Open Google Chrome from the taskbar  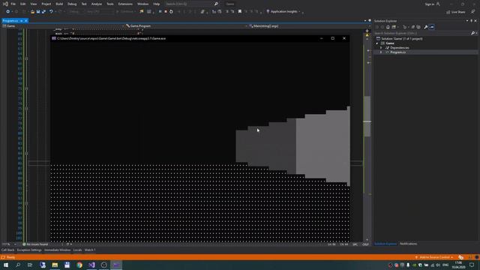(x=79, y=265)
